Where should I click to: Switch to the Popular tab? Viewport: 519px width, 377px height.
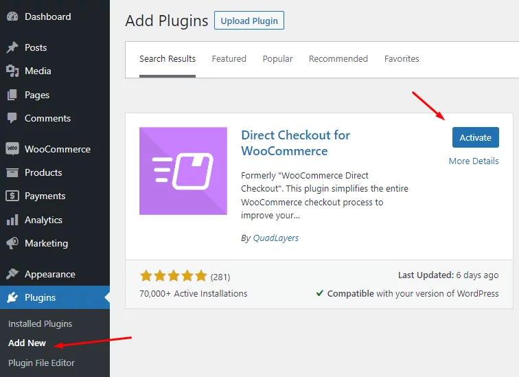click(278, 59)
